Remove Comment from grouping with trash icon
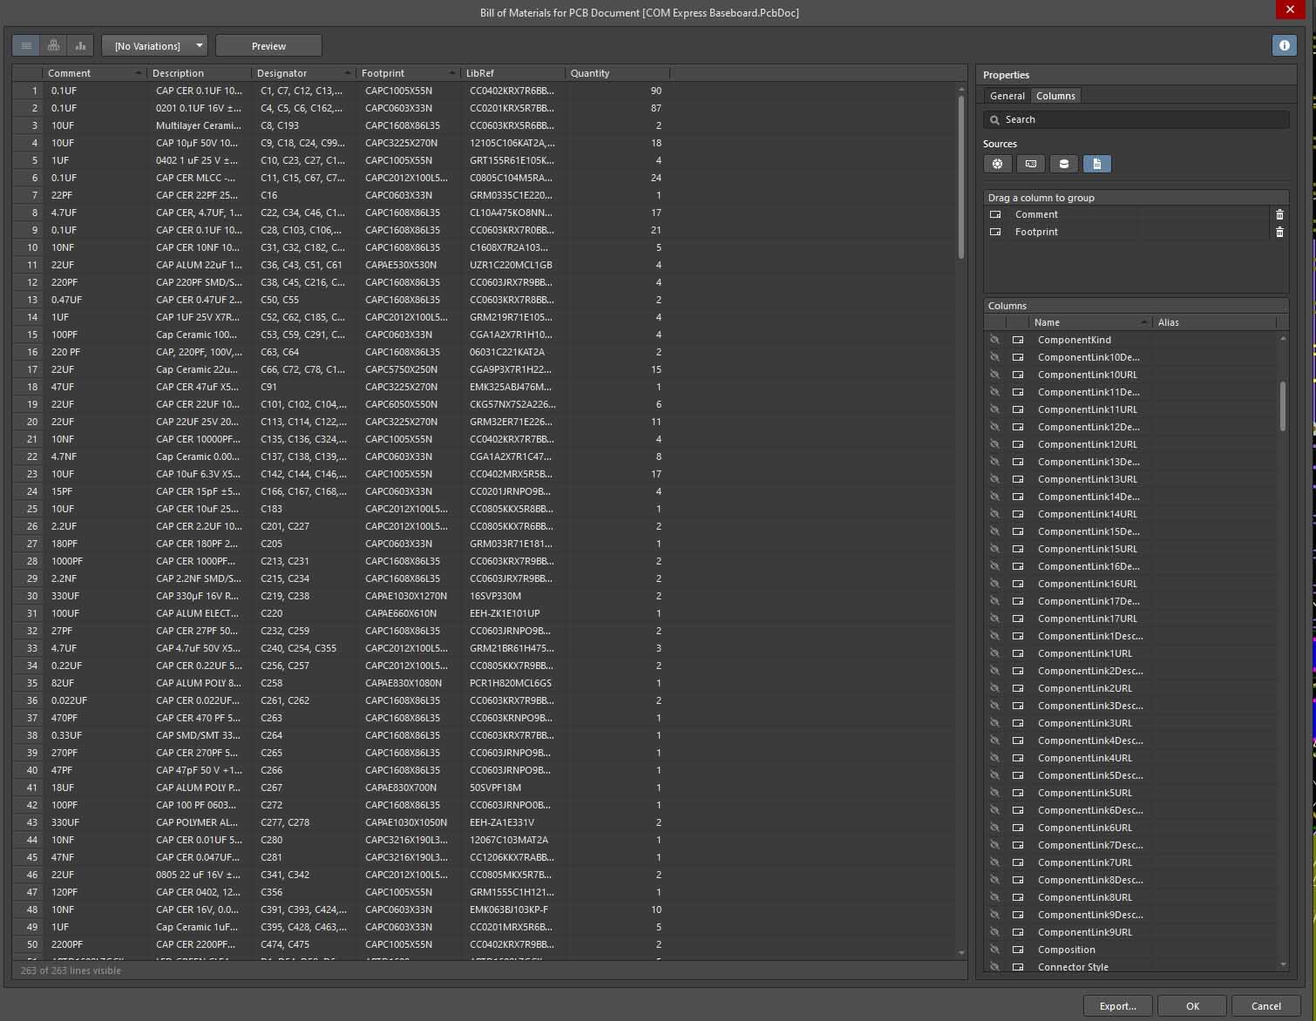The image size is (1316, 1021). (1279, 214)
